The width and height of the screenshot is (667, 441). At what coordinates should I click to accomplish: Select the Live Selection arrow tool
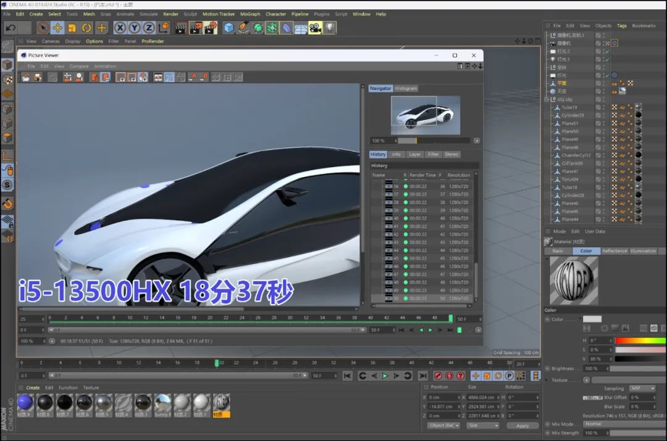43,28
